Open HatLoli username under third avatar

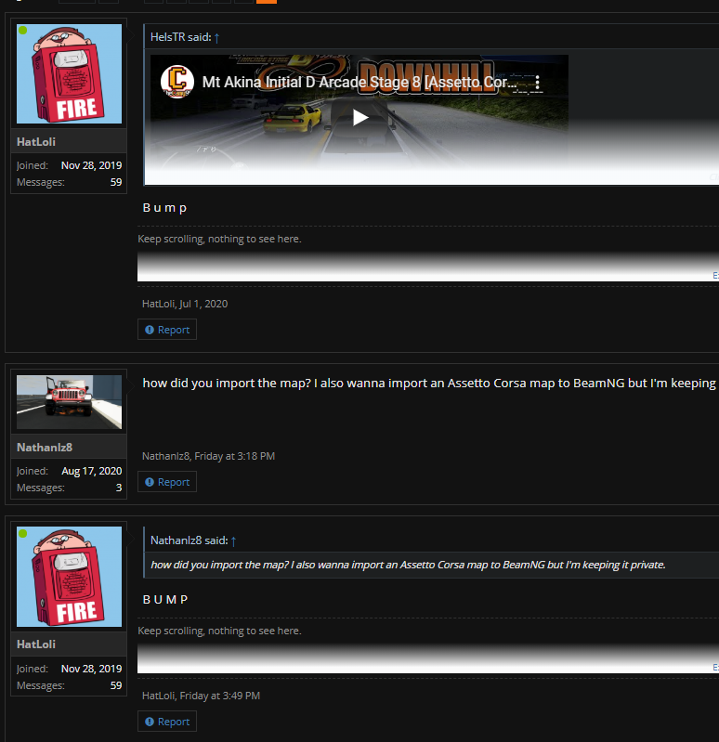coord(36,644)
